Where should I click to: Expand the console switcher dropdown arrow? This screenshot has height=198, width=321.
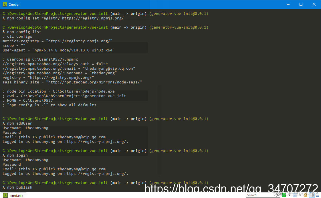[x=300, y=195]
